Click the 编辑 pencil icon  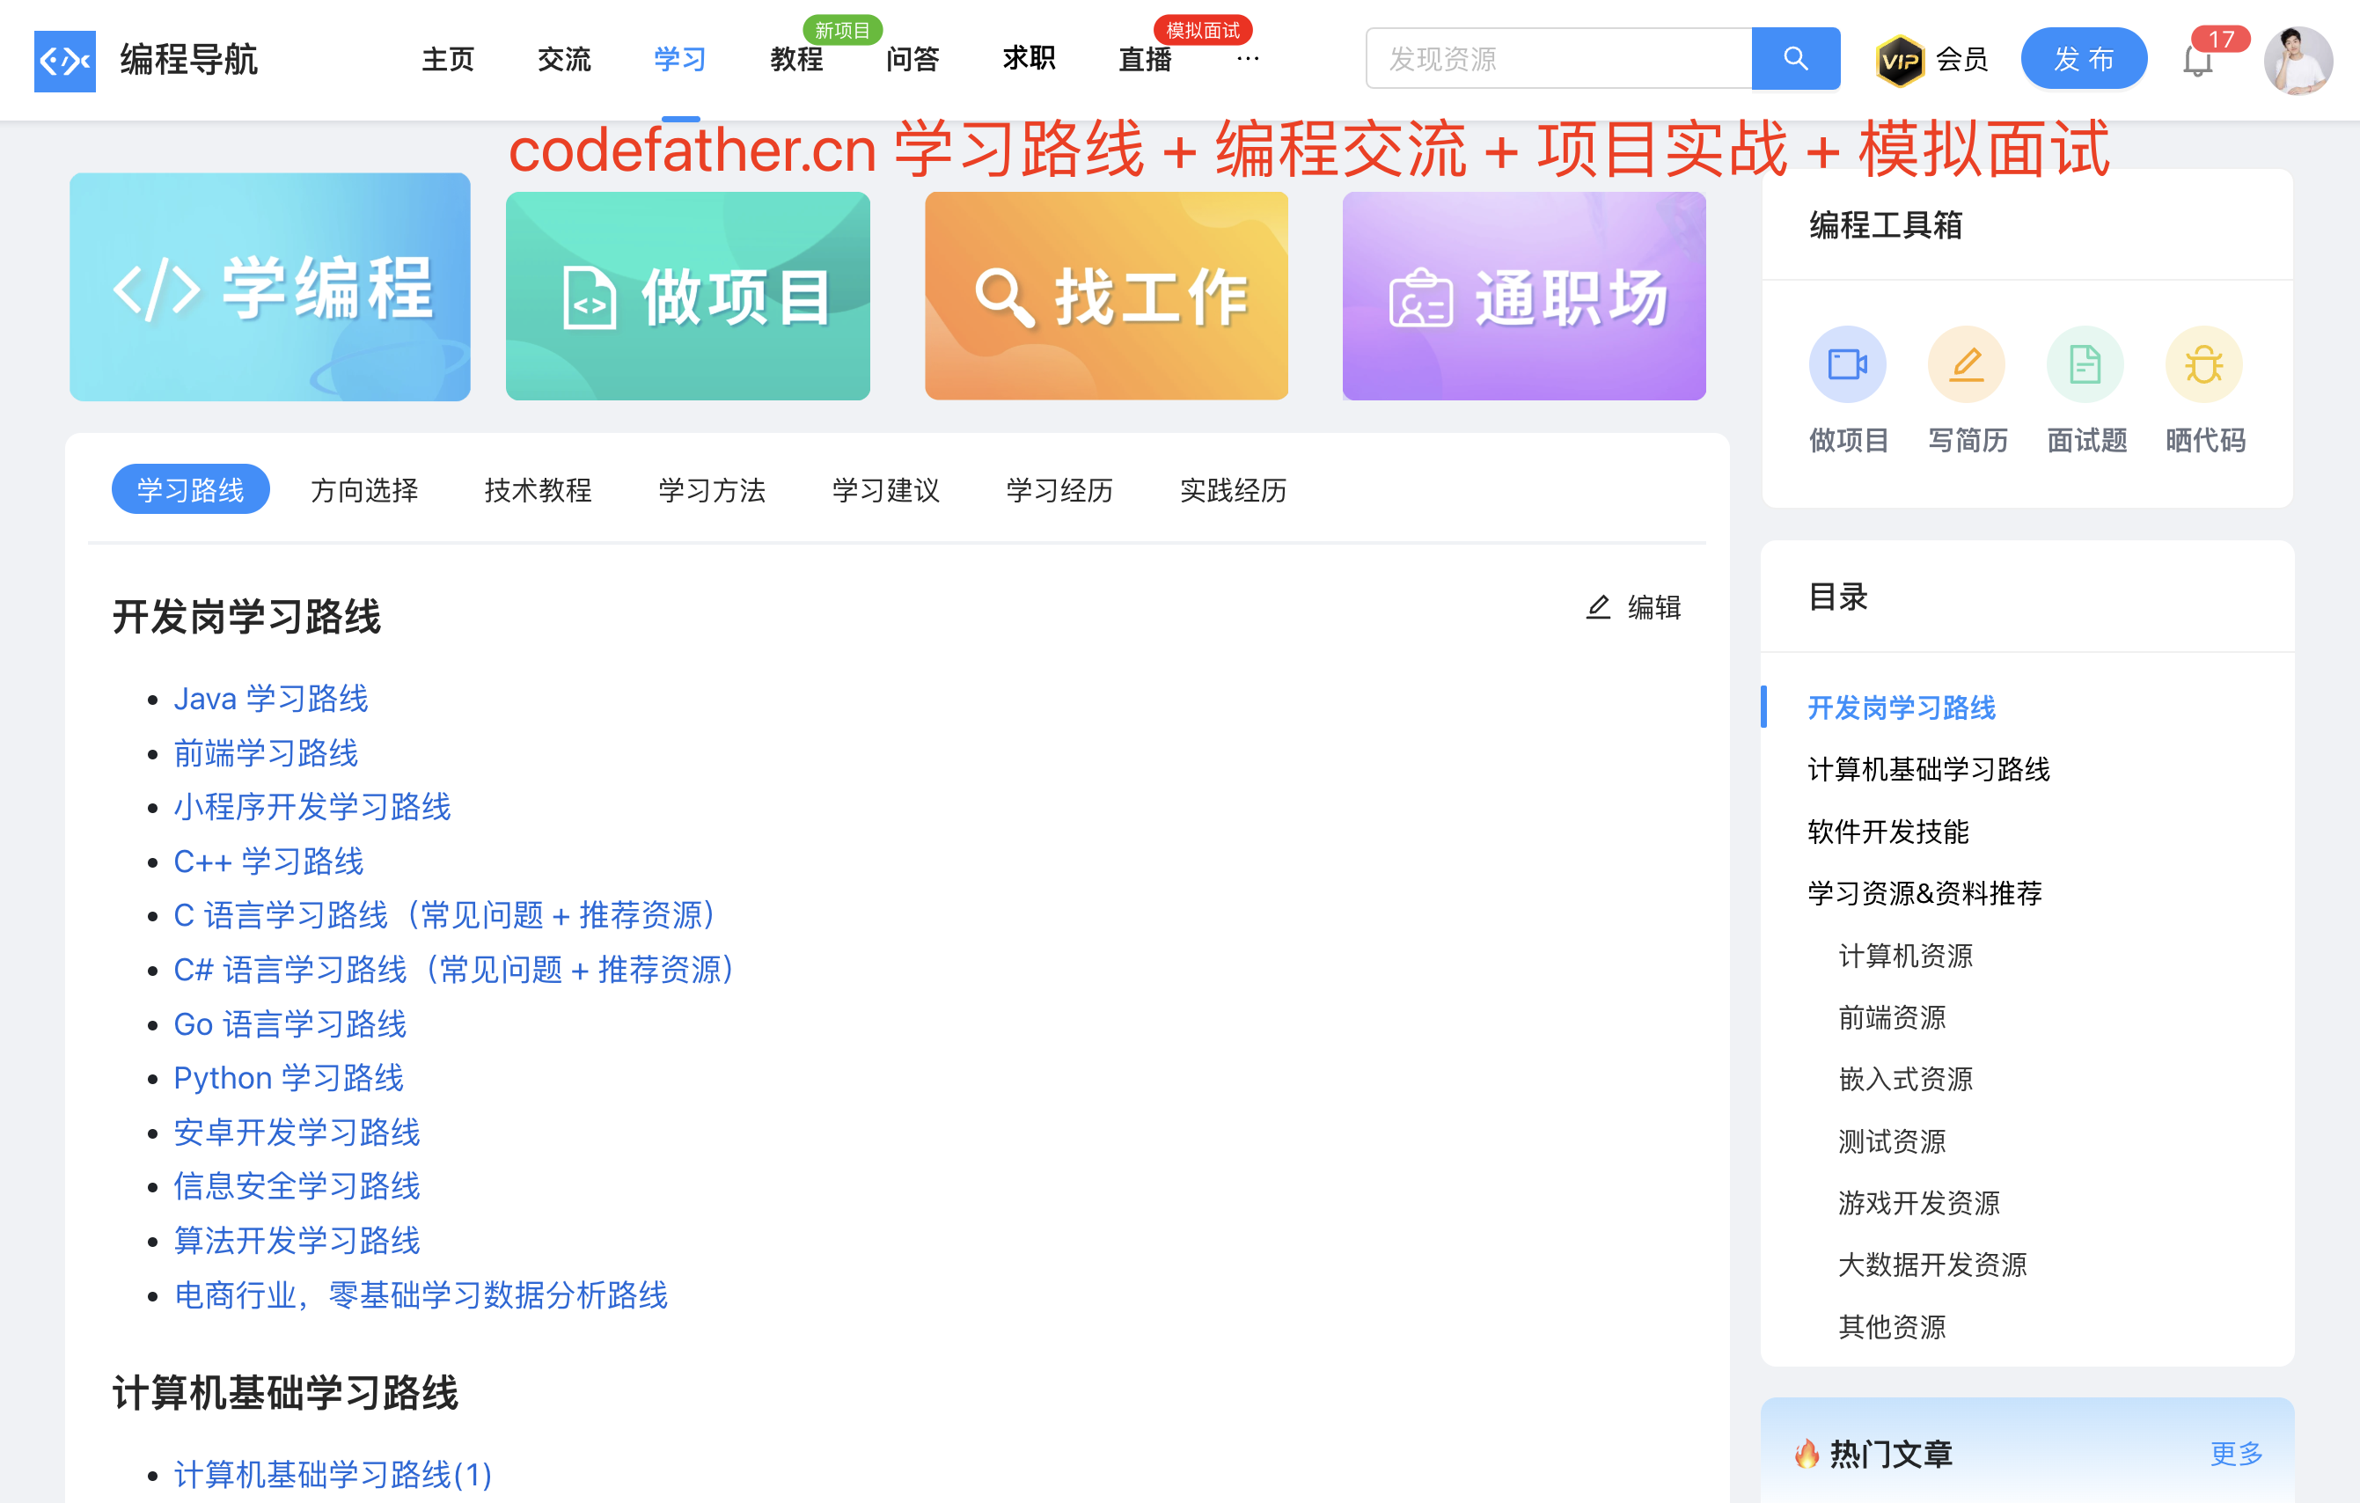pos(1597,607)
